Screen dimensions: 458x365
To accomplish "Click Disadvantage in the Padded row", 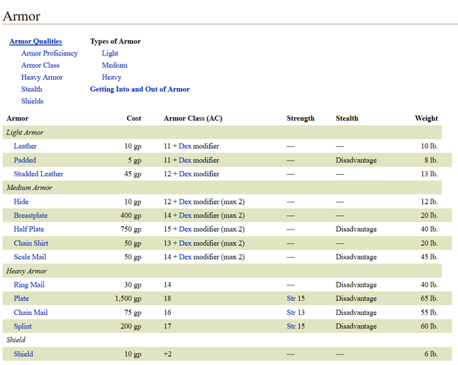I will point(356,160).
